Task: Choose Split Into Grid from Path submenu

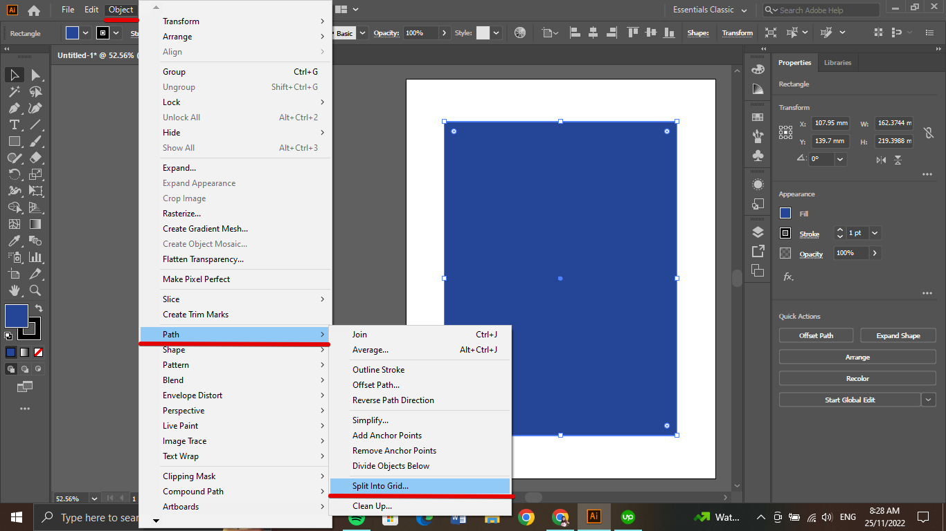Action: (x=380, y=486)
